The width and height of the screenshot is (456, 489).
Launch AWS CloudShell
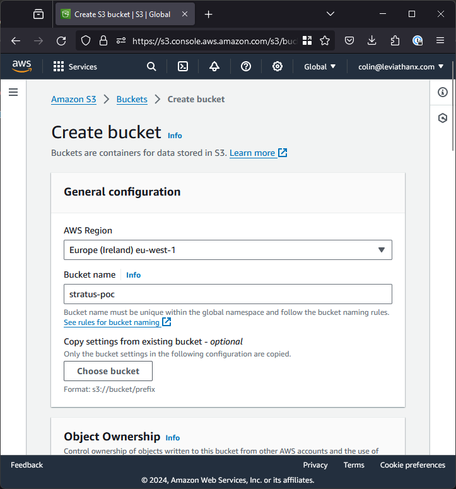[183, 66]
